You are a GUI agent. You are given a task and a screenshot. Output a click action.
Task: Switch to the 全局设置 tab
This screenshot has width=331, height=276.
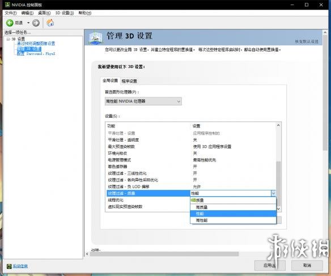tap(110, 80)
